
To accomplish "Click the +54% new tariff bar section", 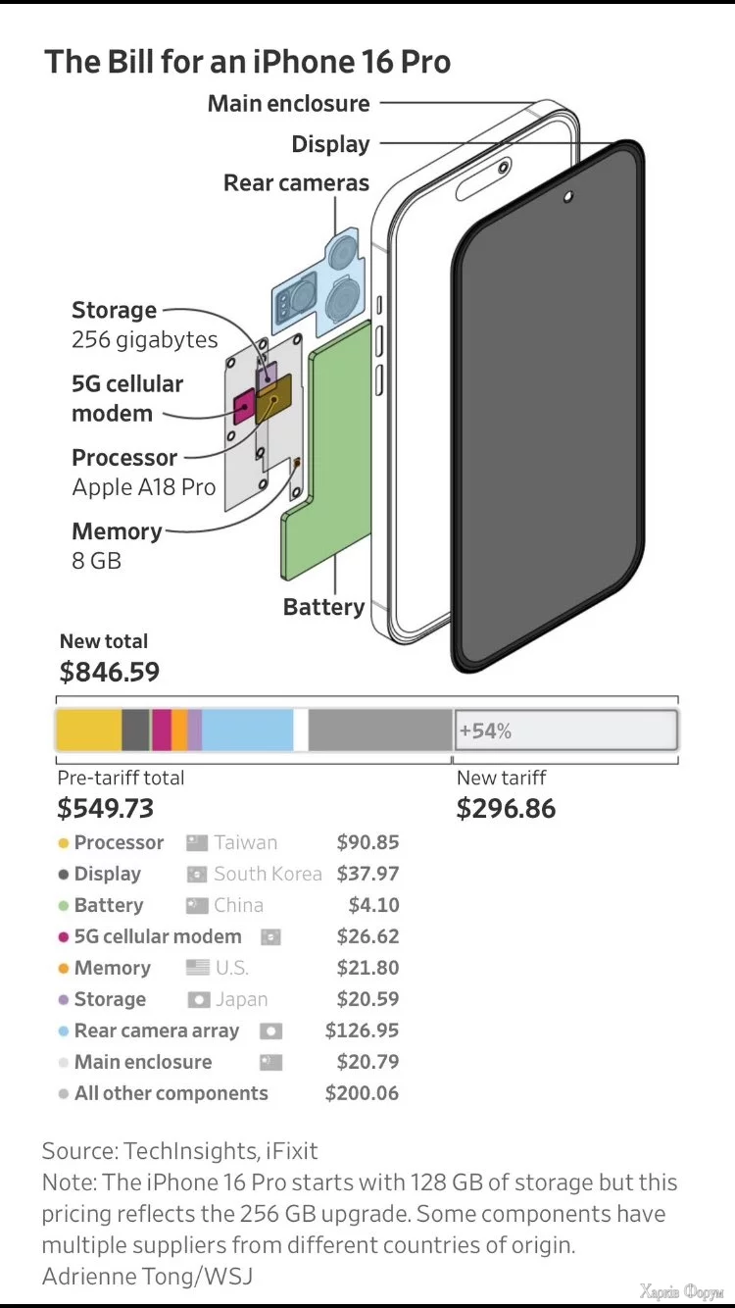I will (x=565, y=730).
